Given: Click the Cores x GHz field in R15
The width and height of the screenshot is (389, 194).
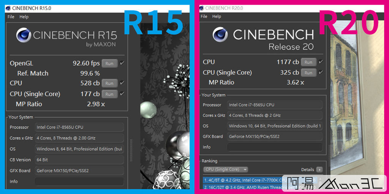Looking at the screenshot, I should point(79,138).
